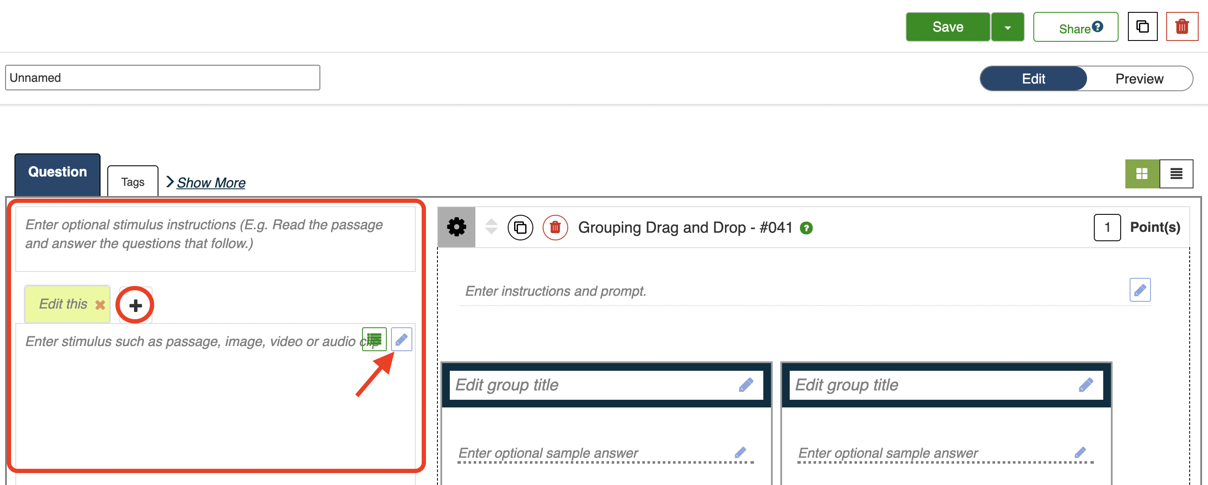The image size is (1208, 485).
Task: Delete item with top-right red trash icon
Action: click(x=1181, y=27)
